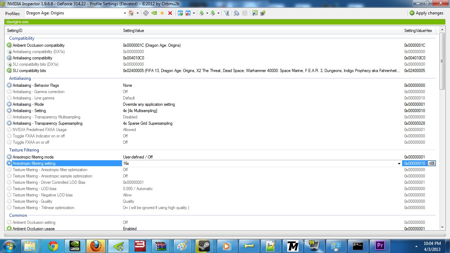Viewport: 450px width, 253px height.
Task: Import profiles using the green down-arrow icon
Action: [x=213, y=13]
